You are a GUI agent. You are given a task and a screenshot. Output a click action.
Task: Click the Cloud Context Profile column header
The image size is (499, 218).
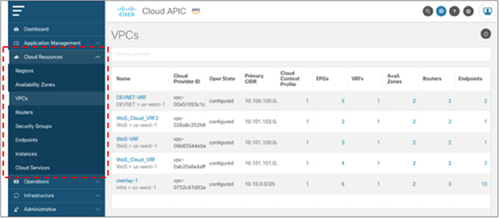click(290, 78)
